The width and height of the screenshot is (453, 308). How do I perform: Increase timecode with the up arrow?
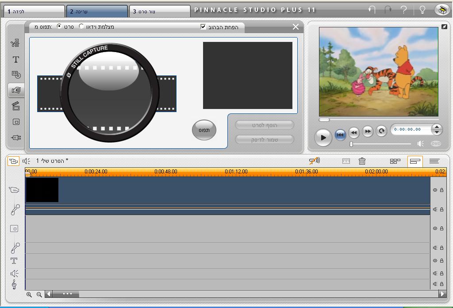click(x=437, y=127)
